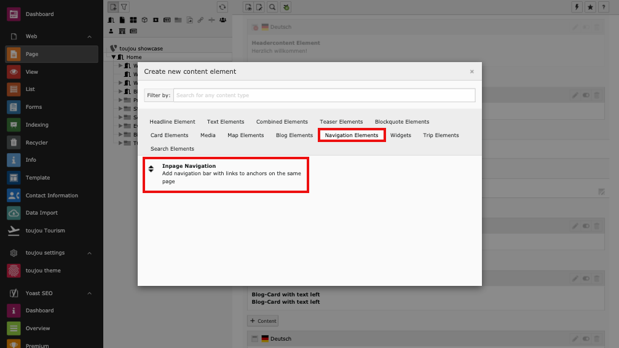
Task: Open the Recycler module
Action: [x=36, y=143]
